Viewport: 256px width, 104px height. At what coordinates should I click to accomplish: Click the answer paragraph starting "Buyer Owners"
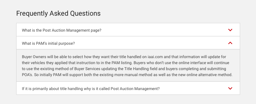pos(127,66)
